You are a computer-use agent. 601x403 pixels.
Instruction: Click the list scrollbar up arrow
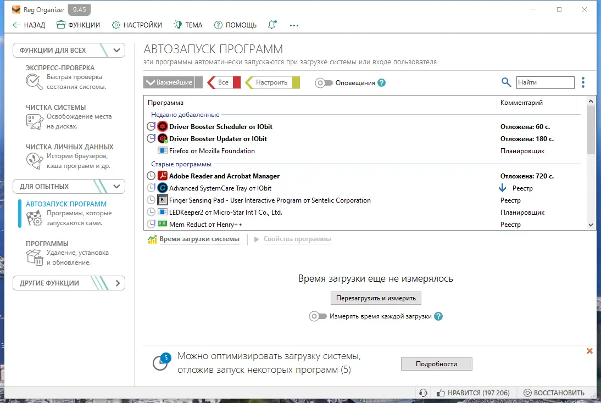pyautogui.click(x=591, y=101)
